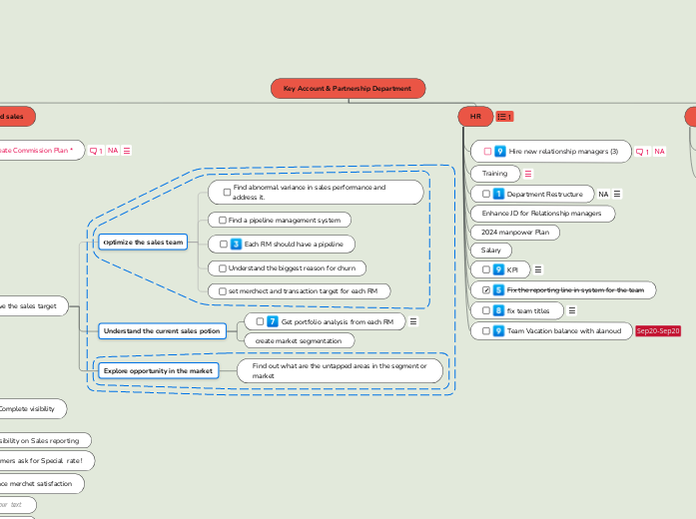Viewport: 696px width, 519px height.
Task: Select the Optimize the sales team branch
Action: coord(143,243)
